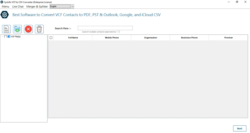This screenshot has width=250, height=133.
Task: Open Live Chat from the menu bar
Action: coord(18,6)
